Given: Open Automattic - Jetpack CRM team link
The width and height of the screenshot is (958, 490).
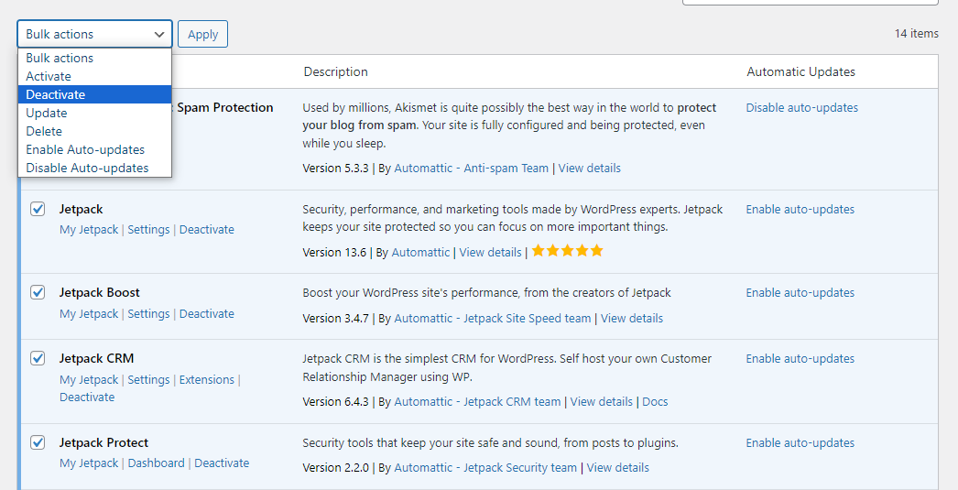Looking at the screenshot, I should click(x=477, y=402).
